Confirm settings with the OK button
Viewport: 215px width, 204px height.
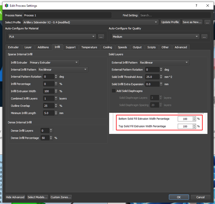pyautogui.click(x=179, y=197)
